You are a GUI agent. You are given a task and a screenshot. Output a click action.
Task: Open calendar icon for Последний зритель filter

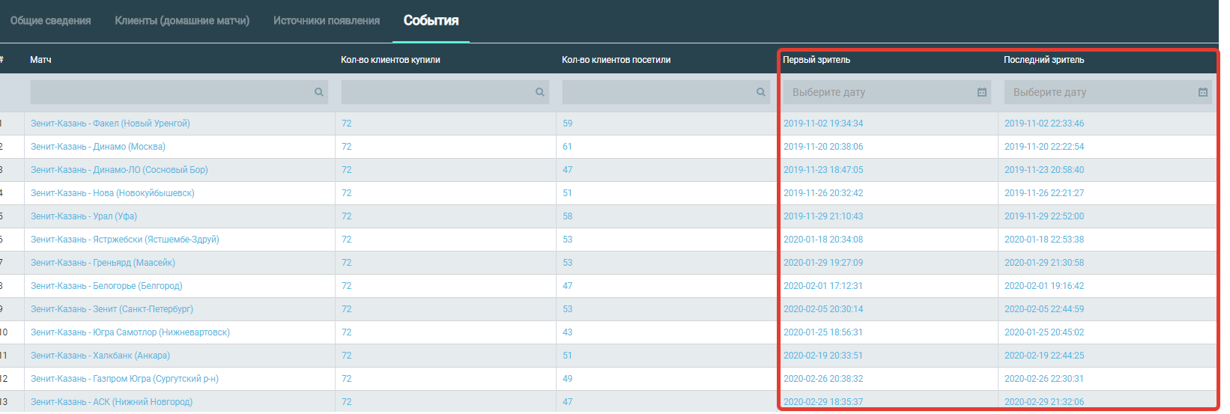click(x=1203, y=92)
